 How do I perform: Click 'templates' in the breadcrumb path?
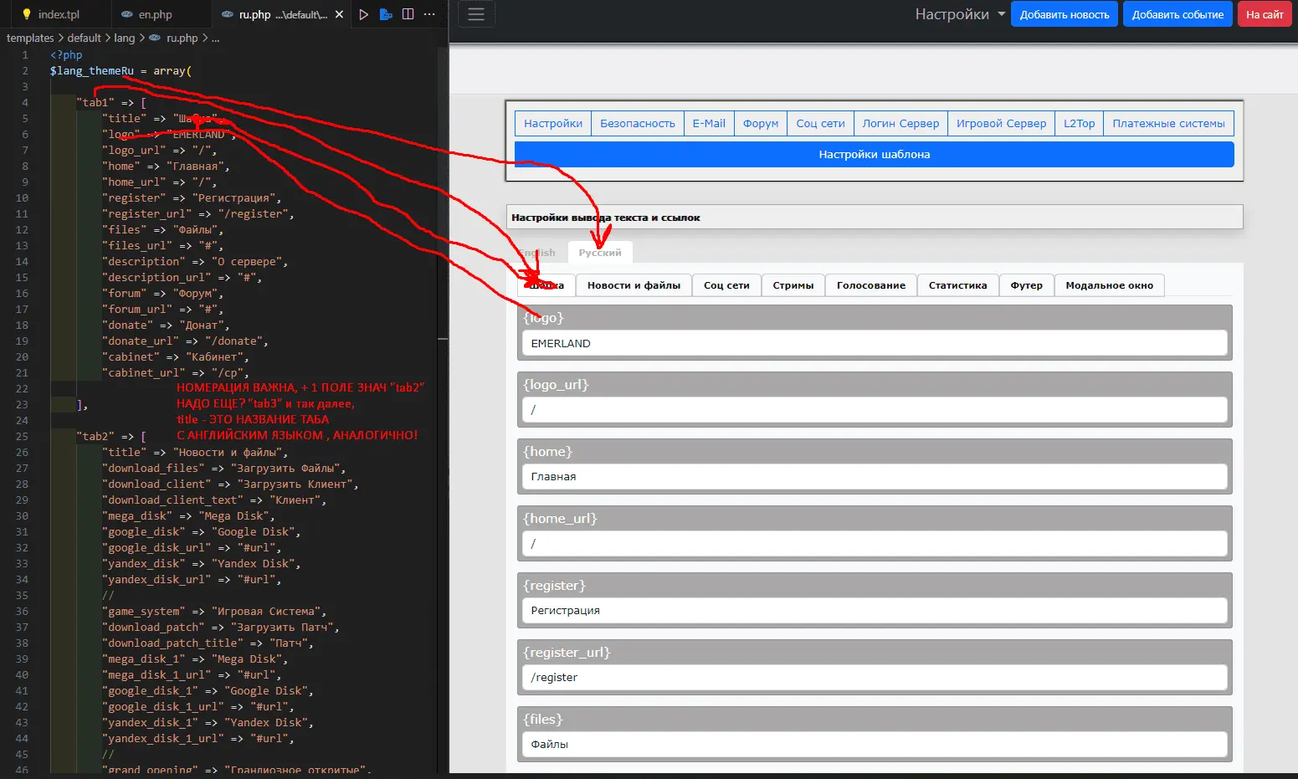pyautogui.click(x=30, y=38)
